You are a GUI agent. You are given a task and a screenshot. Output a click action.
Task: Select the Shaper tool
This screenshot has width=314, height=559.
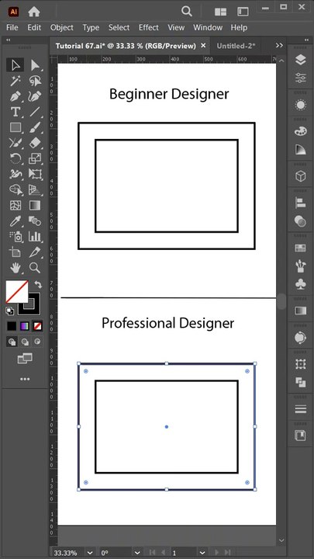[16, 143]
